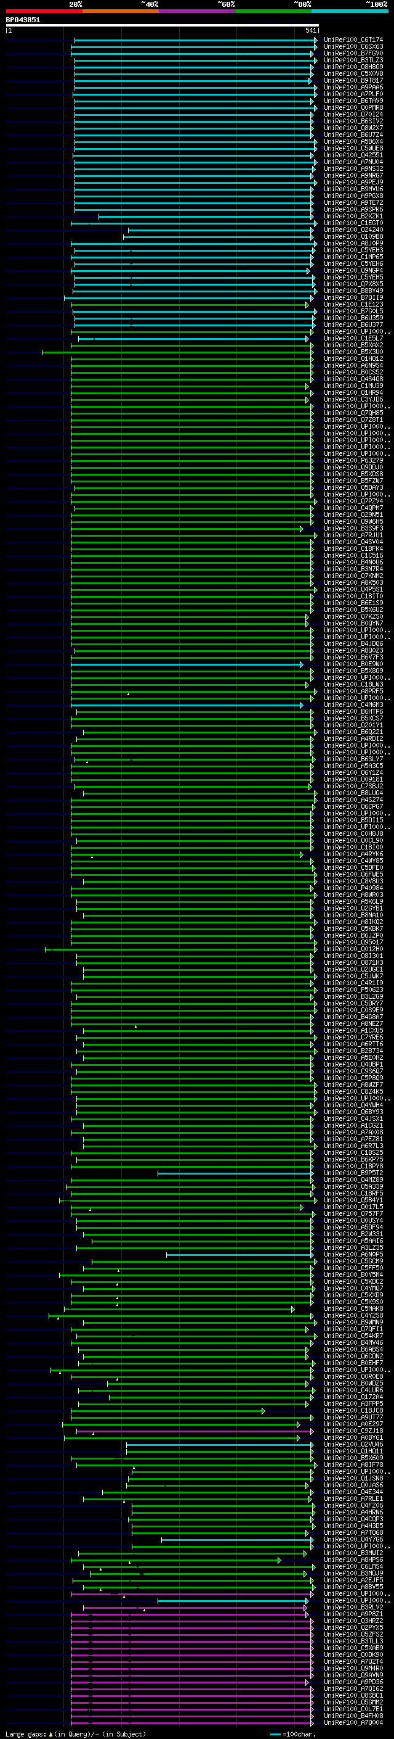
Task: Pick the UniRef100_A2EJF5 entry
Action: tap(353, 1580)
